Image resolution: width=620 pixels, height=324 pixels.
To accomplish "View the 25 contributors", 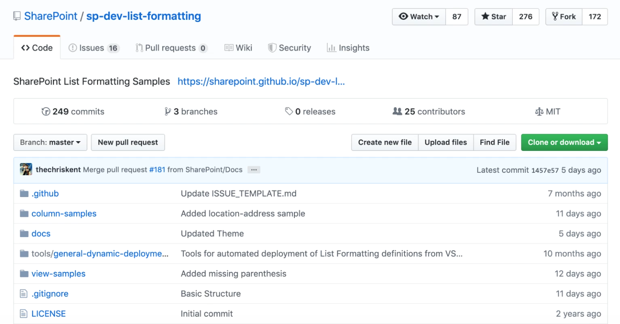I will point(429,112).
